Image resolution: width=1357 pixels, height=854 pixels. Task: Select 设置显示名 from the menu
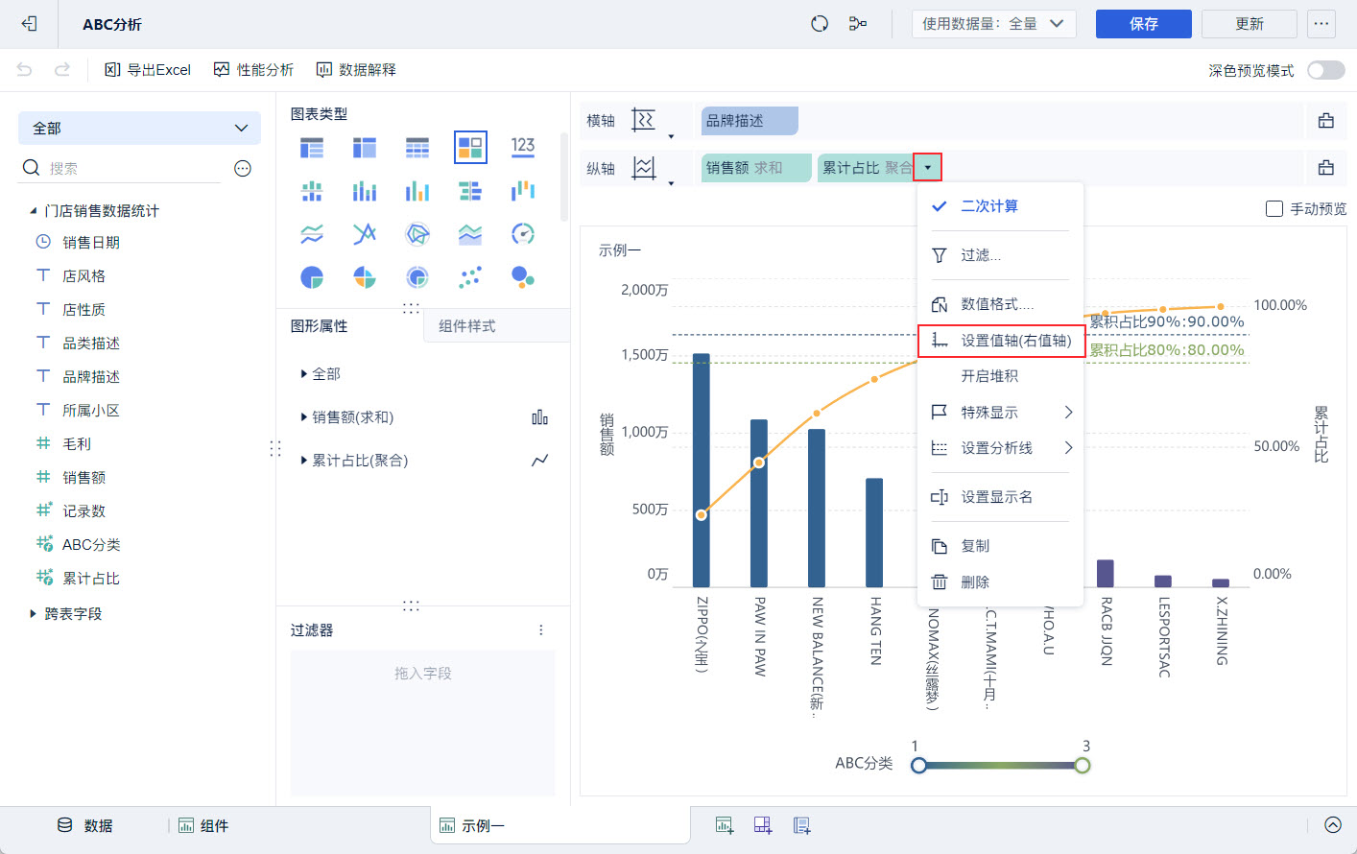[1001, 497]
